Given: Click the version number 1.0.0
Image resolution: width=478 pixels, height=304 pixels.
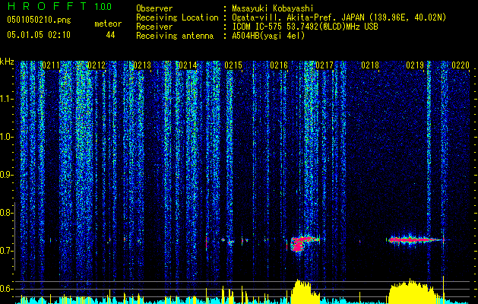Looking at the screenshot, I should (x=103, y=6).
